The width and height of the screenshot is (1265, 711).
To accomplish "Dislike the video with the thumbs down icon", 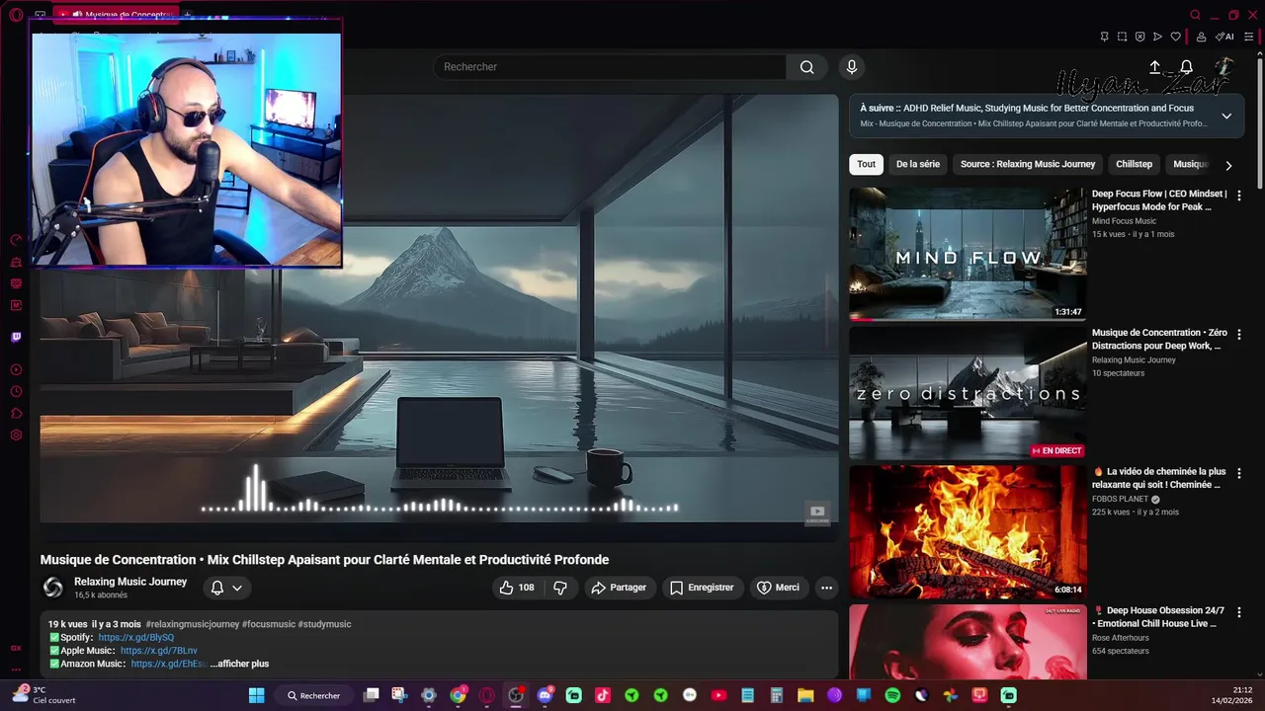I will 560,588.
